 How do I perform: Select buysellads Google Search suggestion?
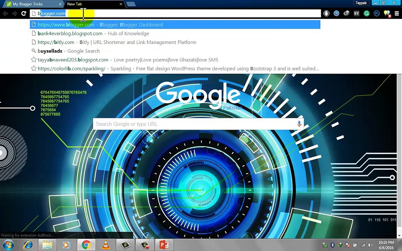(x=175, y=51)
